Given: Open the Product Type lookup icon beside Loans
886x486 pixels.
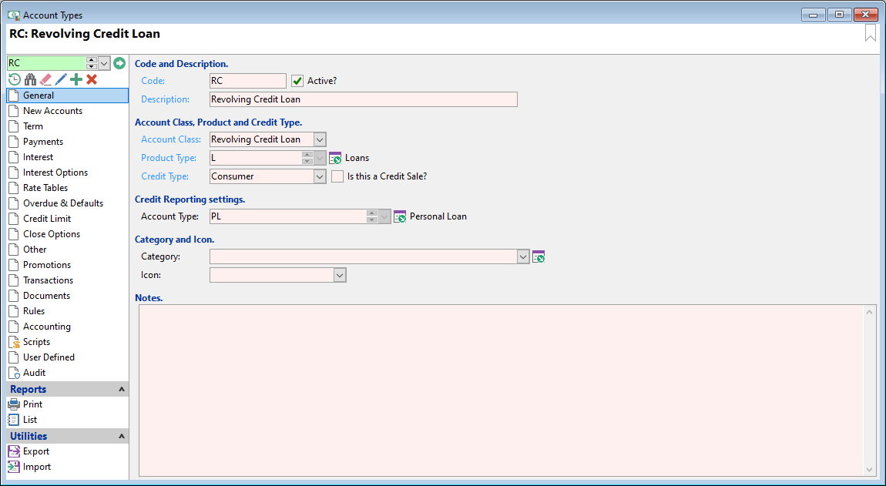Looking at the screenshot, I should pyautogui.click(x=335, y=158).
